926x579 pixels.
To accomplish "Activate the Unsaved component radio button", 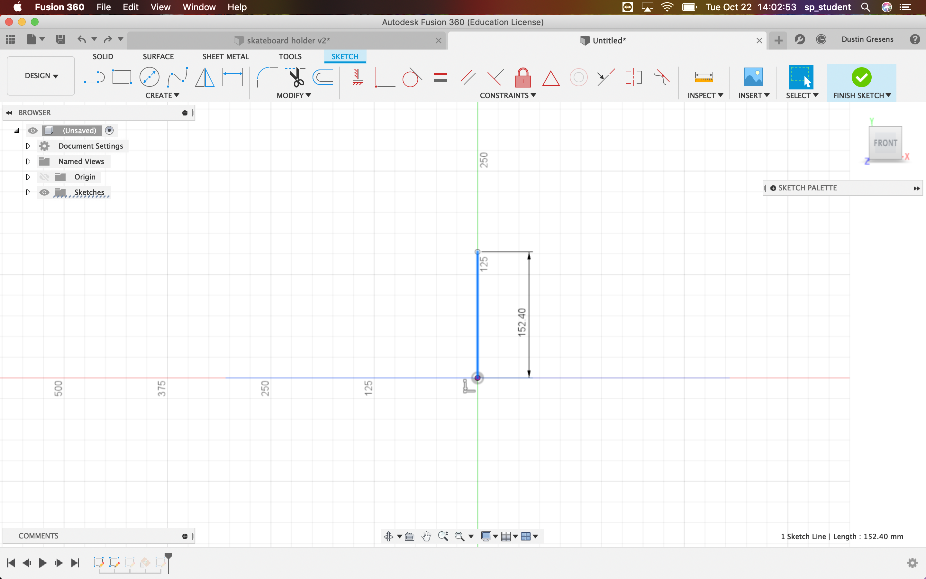I will click(109, 131).
